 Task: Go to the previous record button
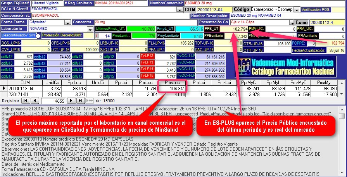(35, 101)
